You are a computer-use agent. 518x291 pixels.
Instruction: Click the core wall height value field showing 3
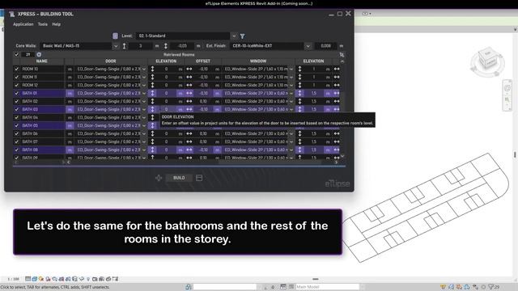click(x=141, y=46)
